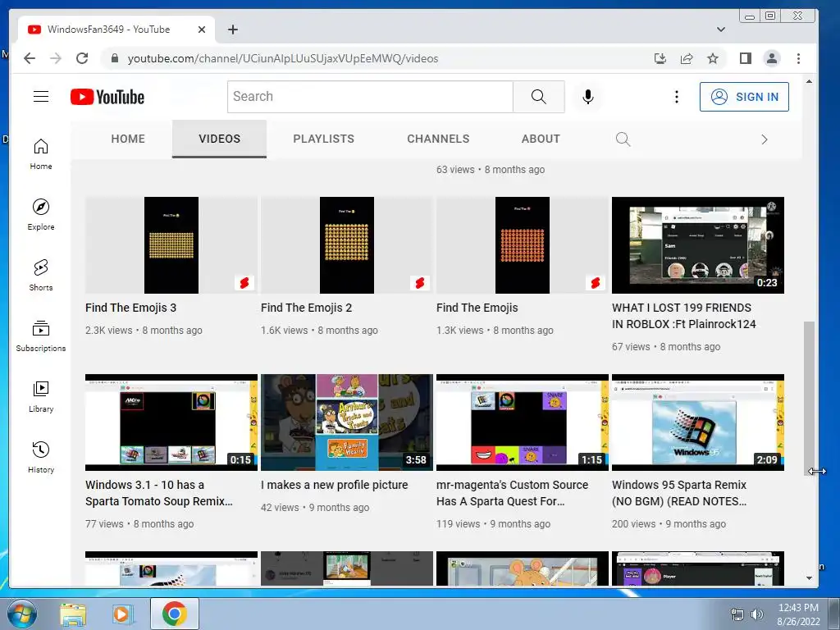This screenshot has width=840, height=630.
Task: Reload the page
Action: 82,58
